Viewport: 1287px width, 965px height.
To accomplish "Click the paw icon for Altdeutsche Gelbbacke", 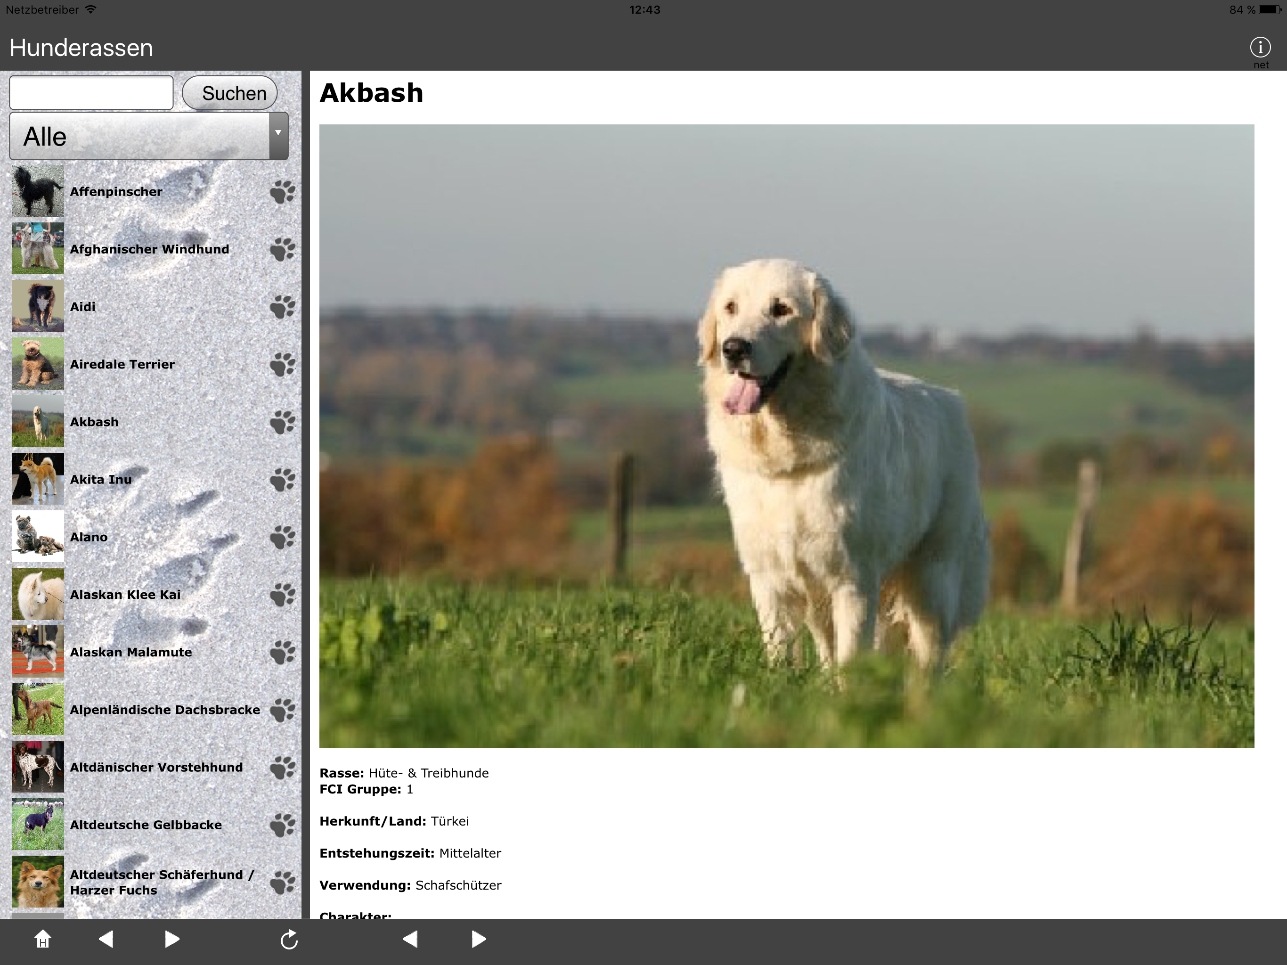I will pyautogui.click(x=283, y=826).
